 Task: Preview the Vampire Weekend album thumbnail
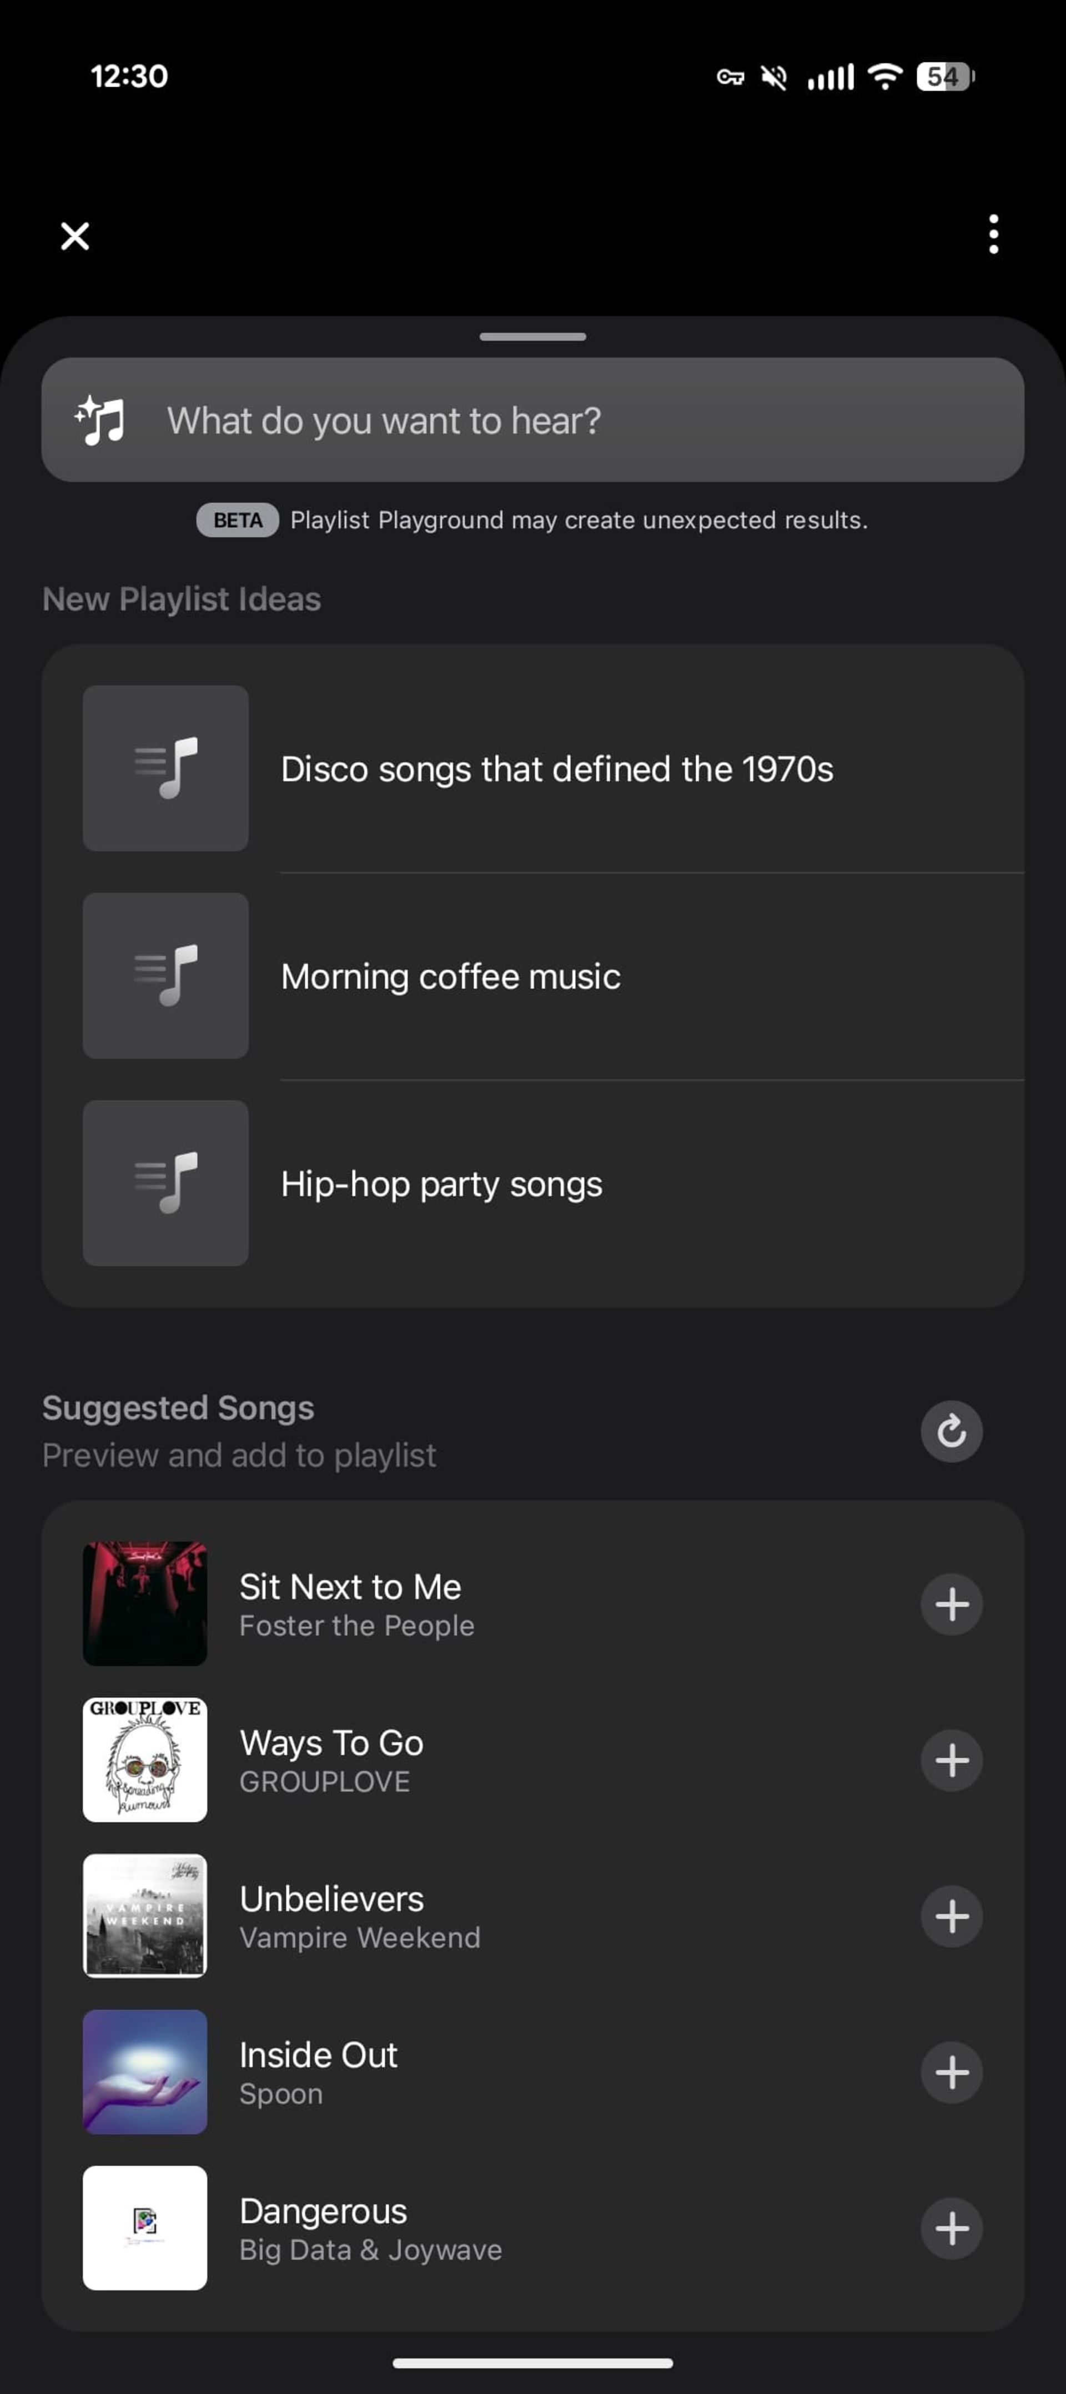tap(145, 1916)
